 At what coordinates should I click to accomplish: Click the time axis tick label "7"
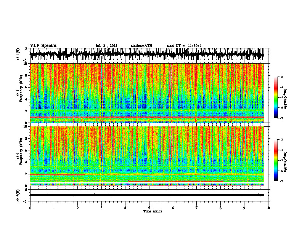[197, 208]
